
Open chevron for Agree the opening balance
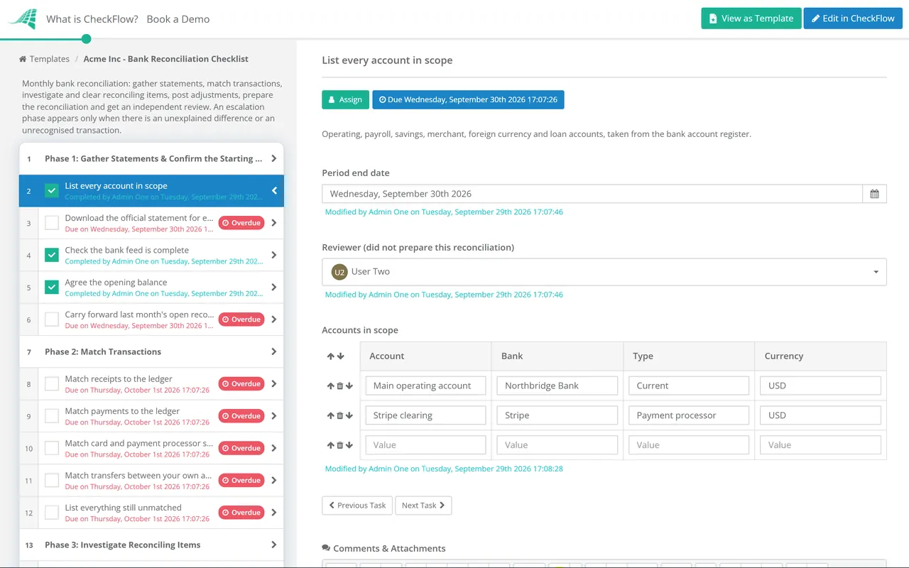(274, 288)
